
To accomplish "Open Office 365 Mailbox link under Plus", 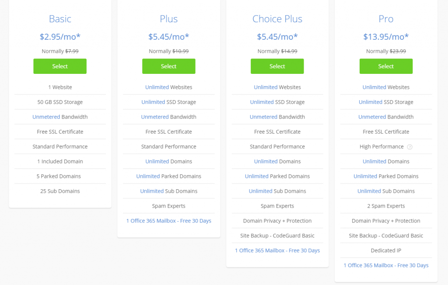I will tap(168, 221).
